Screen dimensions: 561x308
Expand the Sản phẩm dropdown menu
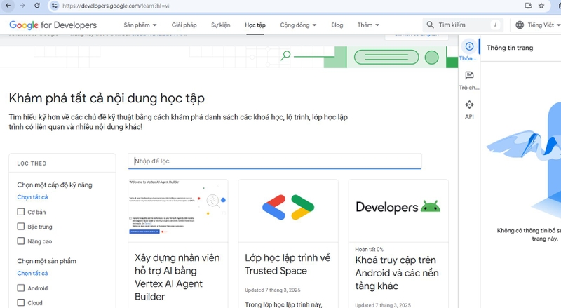pyautogui.click(x=140, y=25)
